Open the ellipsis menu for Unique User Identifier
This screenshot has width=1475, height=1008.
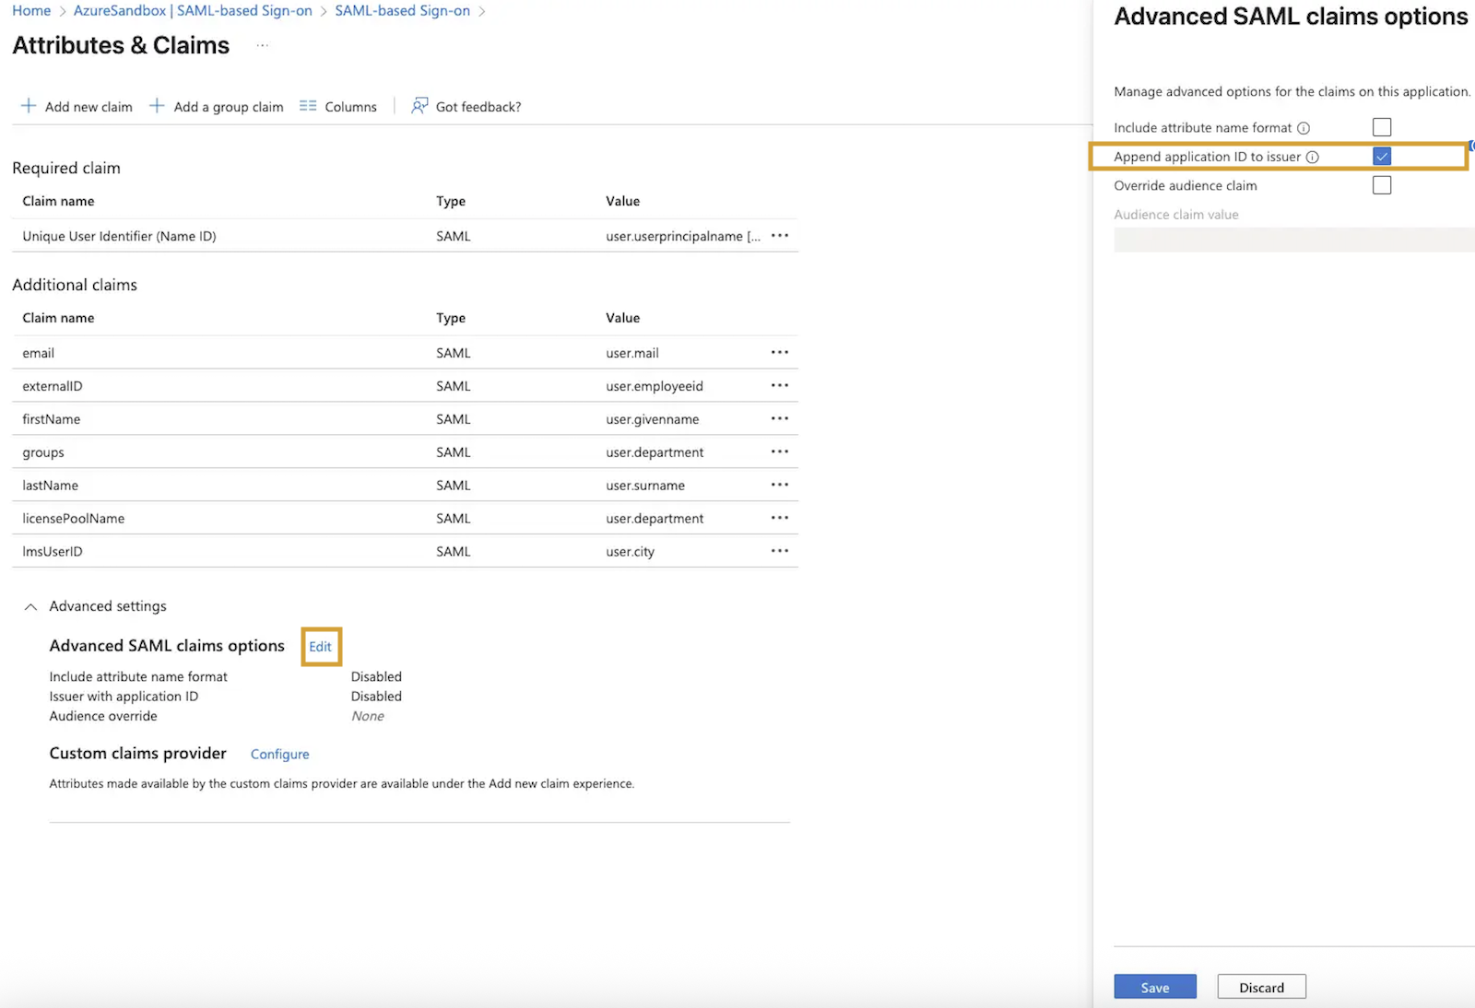tap(780, 236)
